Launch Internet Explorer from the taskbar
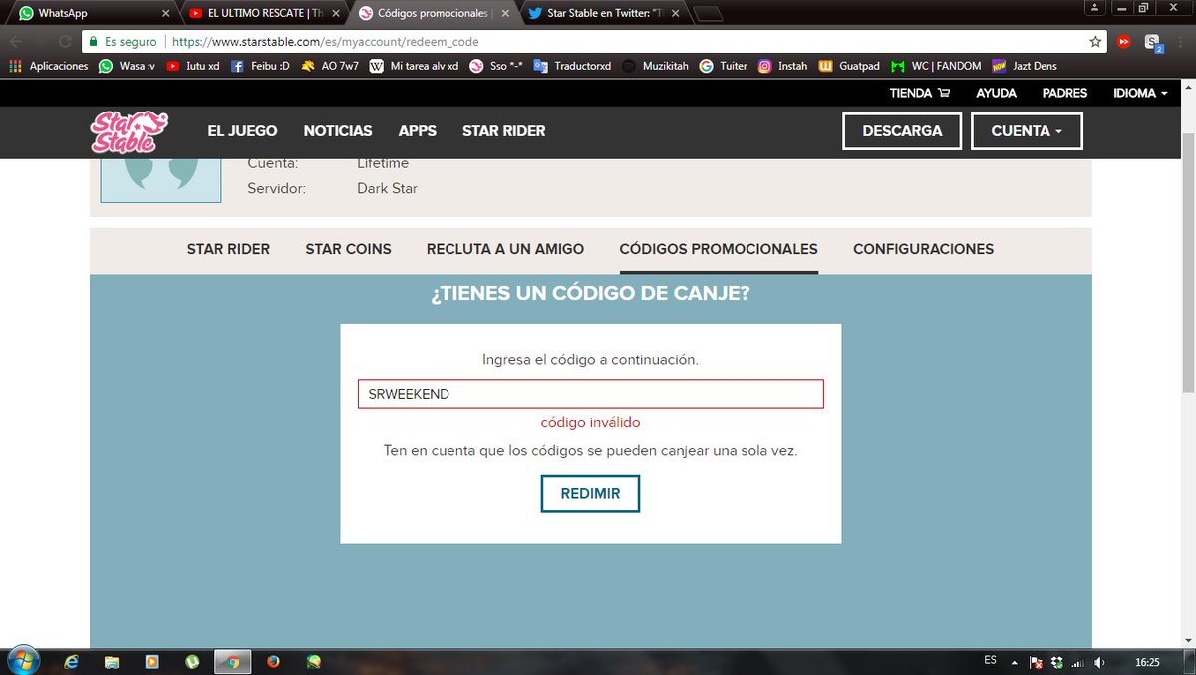The image size is (1196, 675). [x=72, y=661]
